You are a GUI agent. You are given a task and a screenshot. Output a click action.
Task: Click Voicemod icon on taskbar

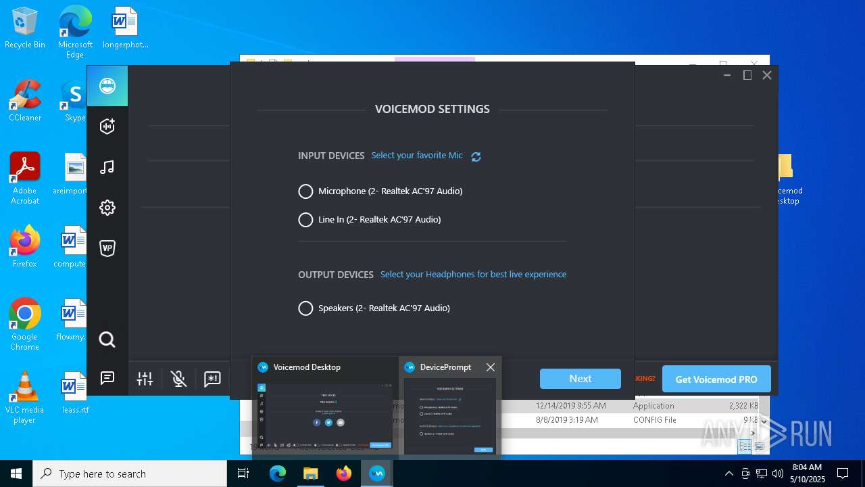[x=377, y=473]
